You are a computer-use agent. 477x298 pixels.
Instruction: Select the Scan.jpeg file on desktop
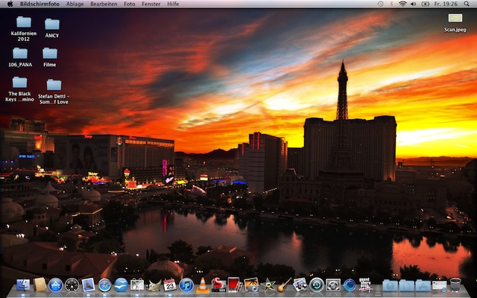coord(455,19)
